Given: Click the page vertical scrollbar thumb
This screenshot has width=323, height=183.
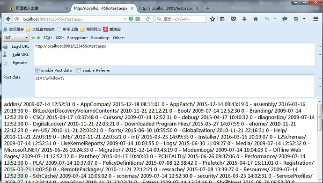Looking at the screenshot, I should point(320,117).
